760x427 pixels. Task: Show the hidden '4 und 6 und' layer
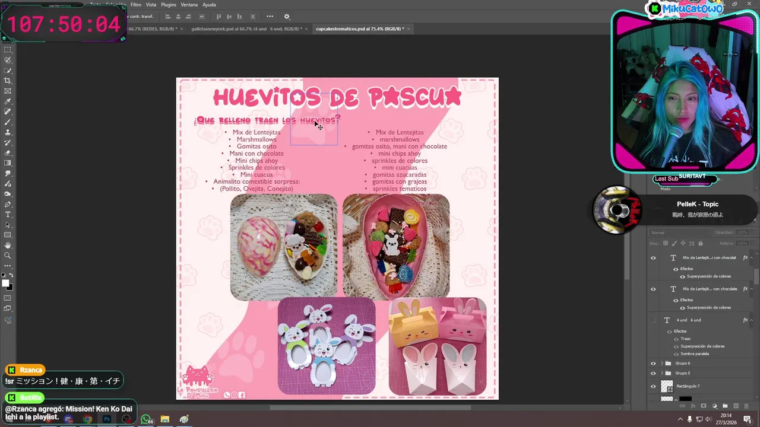click(653, 320)
